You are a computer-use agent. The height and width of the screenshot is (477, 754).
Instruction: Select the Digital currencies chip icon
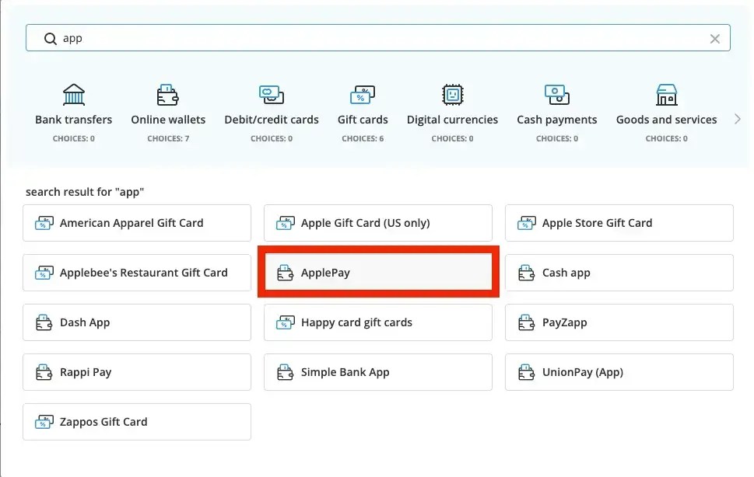(x=452, y=93)
